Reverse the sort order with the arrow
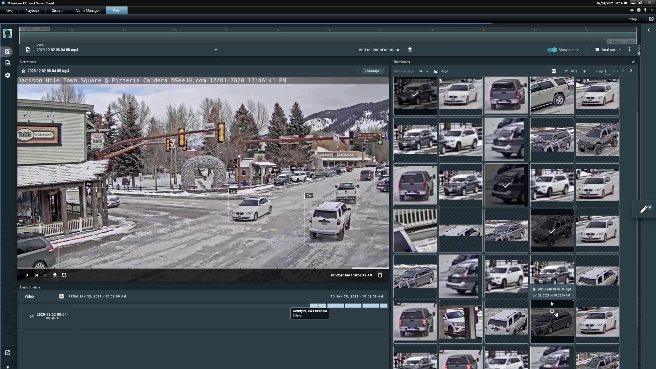 tap(584, 71)
